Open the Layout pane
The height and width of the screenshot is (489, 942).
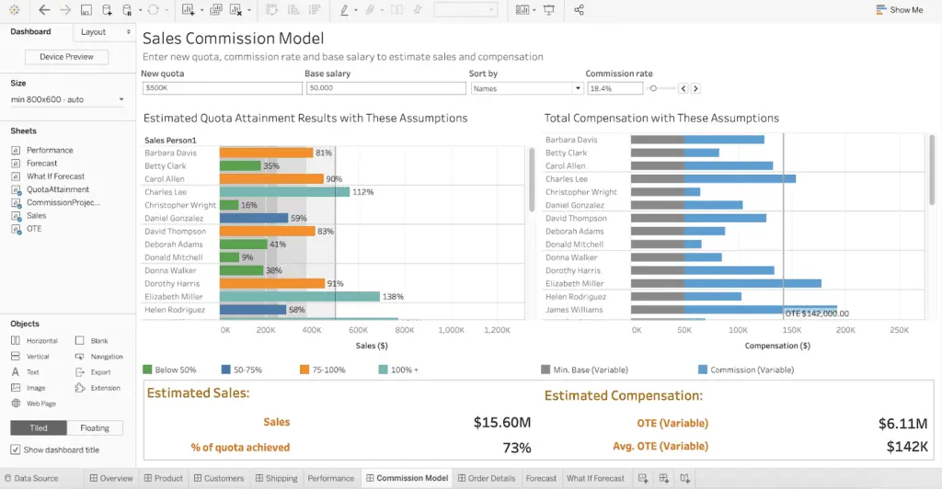click(103, 32)
